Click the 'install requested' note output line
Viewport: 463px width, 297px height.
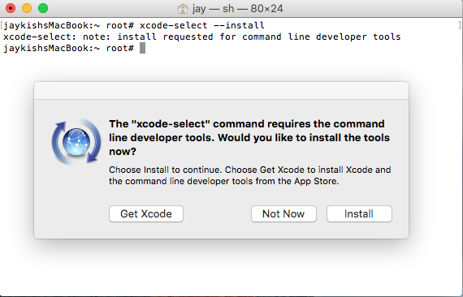(202, 37)
